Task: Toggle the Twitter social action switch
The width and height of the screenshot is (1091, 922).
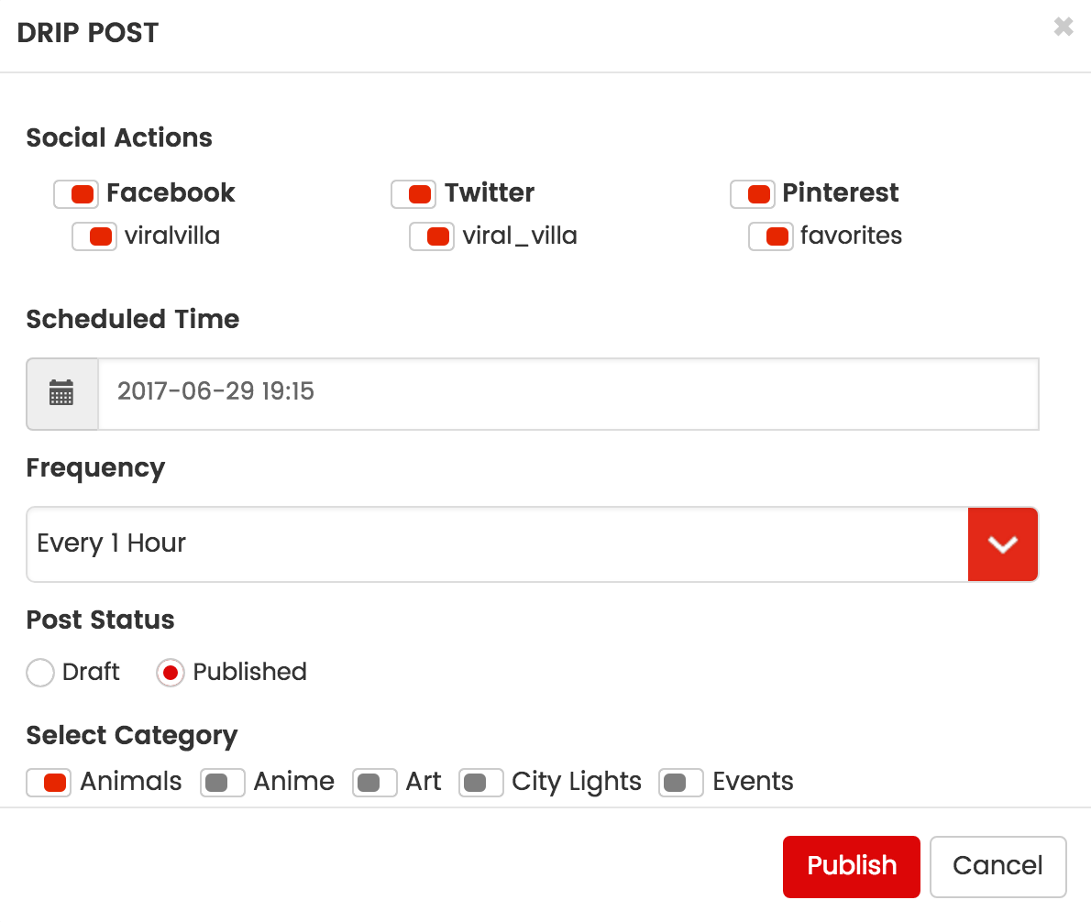Action: pos(413,194)
